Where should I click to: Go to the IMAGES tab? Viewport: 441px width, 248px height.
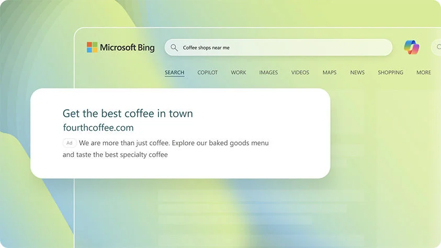coord(268,73)
